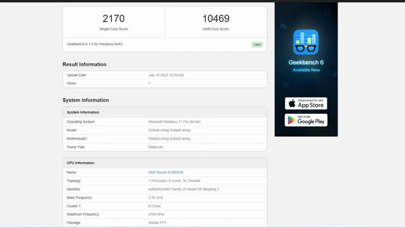Click the Geekbench 6 app icon
This screenshot has width=405, height=228.
(x=306, y=43)
